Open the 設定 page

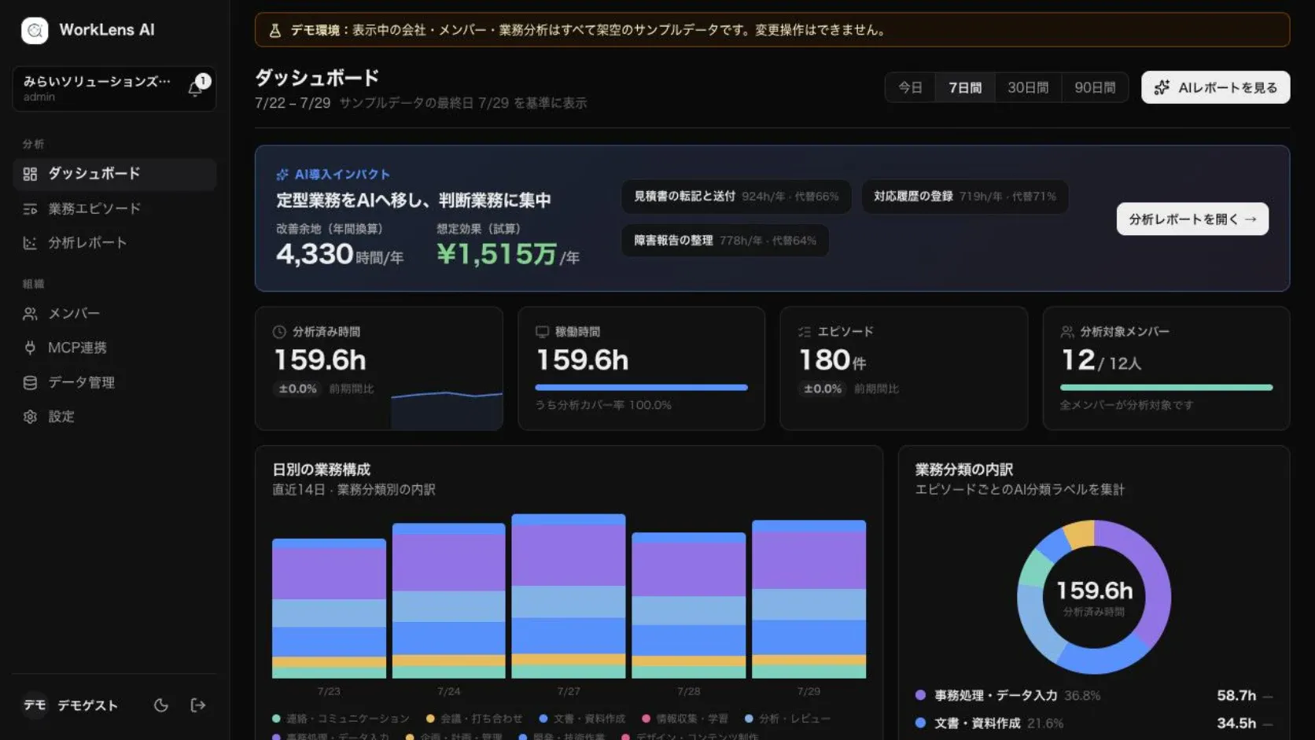tap(115, 417)
